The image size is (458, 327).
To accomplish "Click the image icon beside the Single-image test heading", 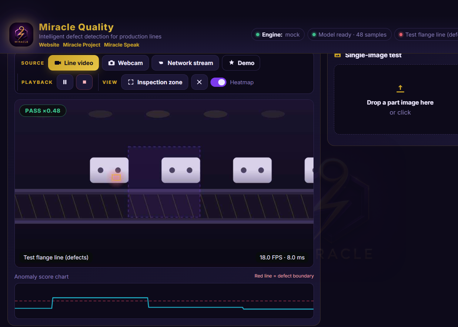I will point(337,55).
